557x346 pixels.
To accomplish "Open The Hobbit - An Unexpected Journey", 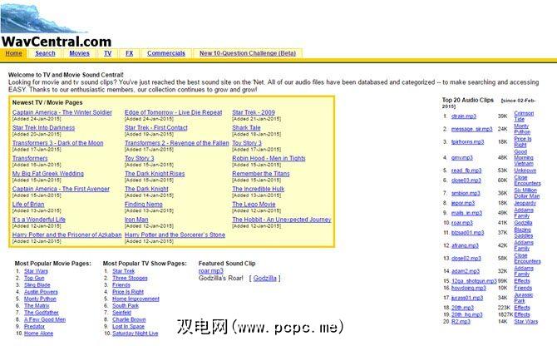I will click(x=281, y=220).
